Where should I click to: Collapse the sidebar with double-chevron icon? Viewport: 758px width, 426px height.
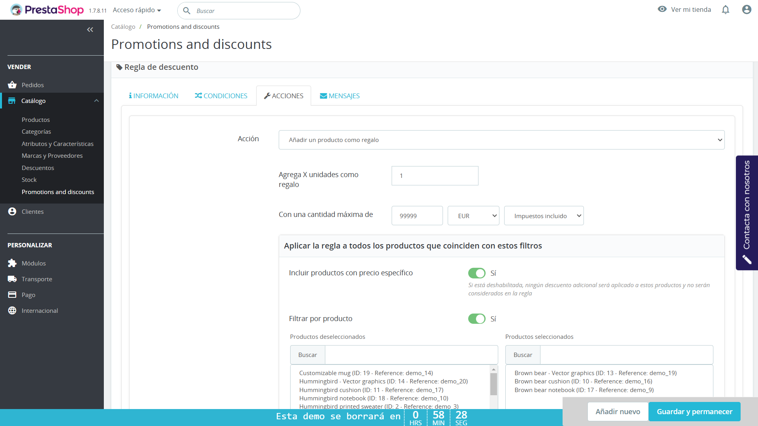coord(90,30)
